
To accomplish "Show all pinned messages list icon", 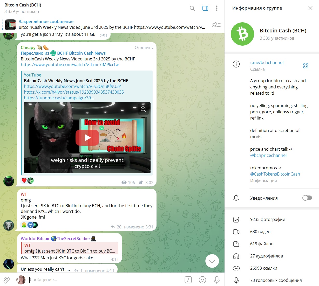I will click(216, 25).
